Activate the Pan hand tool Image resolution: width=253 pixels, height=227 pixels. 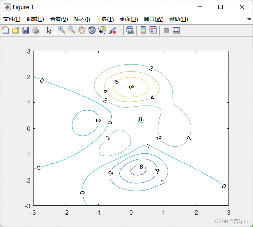82,30
